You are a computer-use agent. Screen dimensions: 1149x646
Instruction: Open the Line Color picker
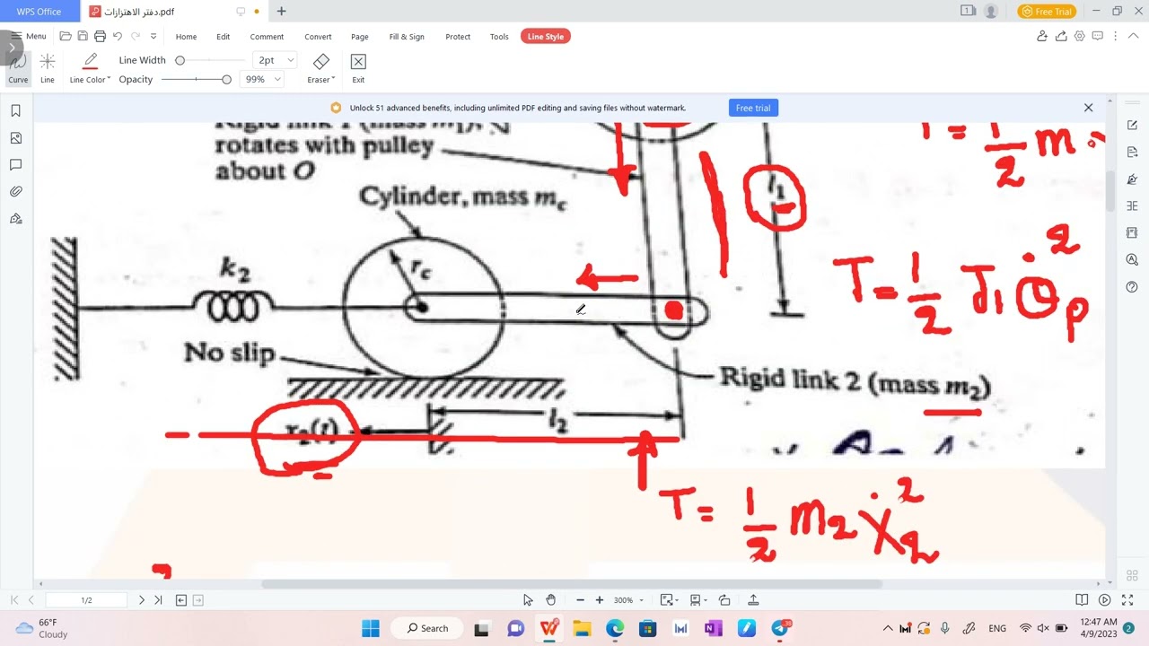tap(90, 68)
